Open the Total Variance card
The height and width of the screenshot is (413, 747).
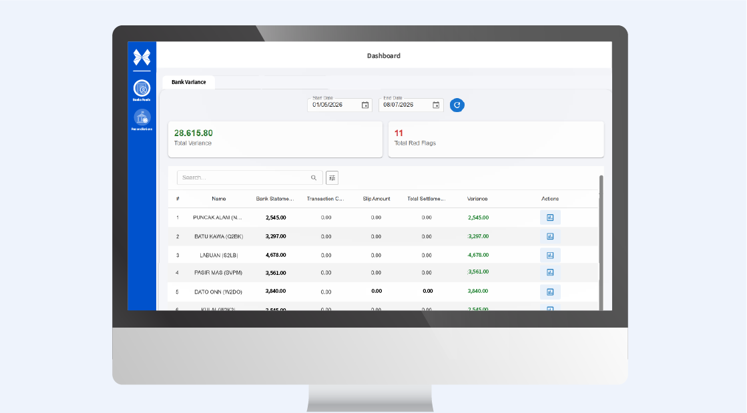(x=275, y=139)
